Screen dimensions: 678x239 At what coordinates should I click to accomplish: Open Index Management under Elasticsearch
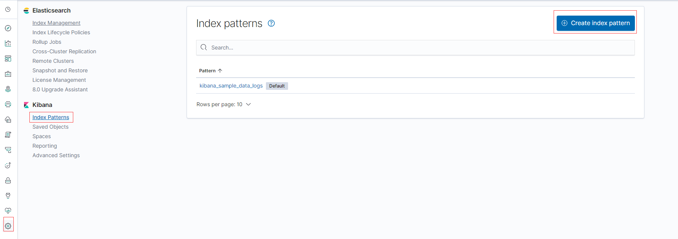click(x=56, y=23)
